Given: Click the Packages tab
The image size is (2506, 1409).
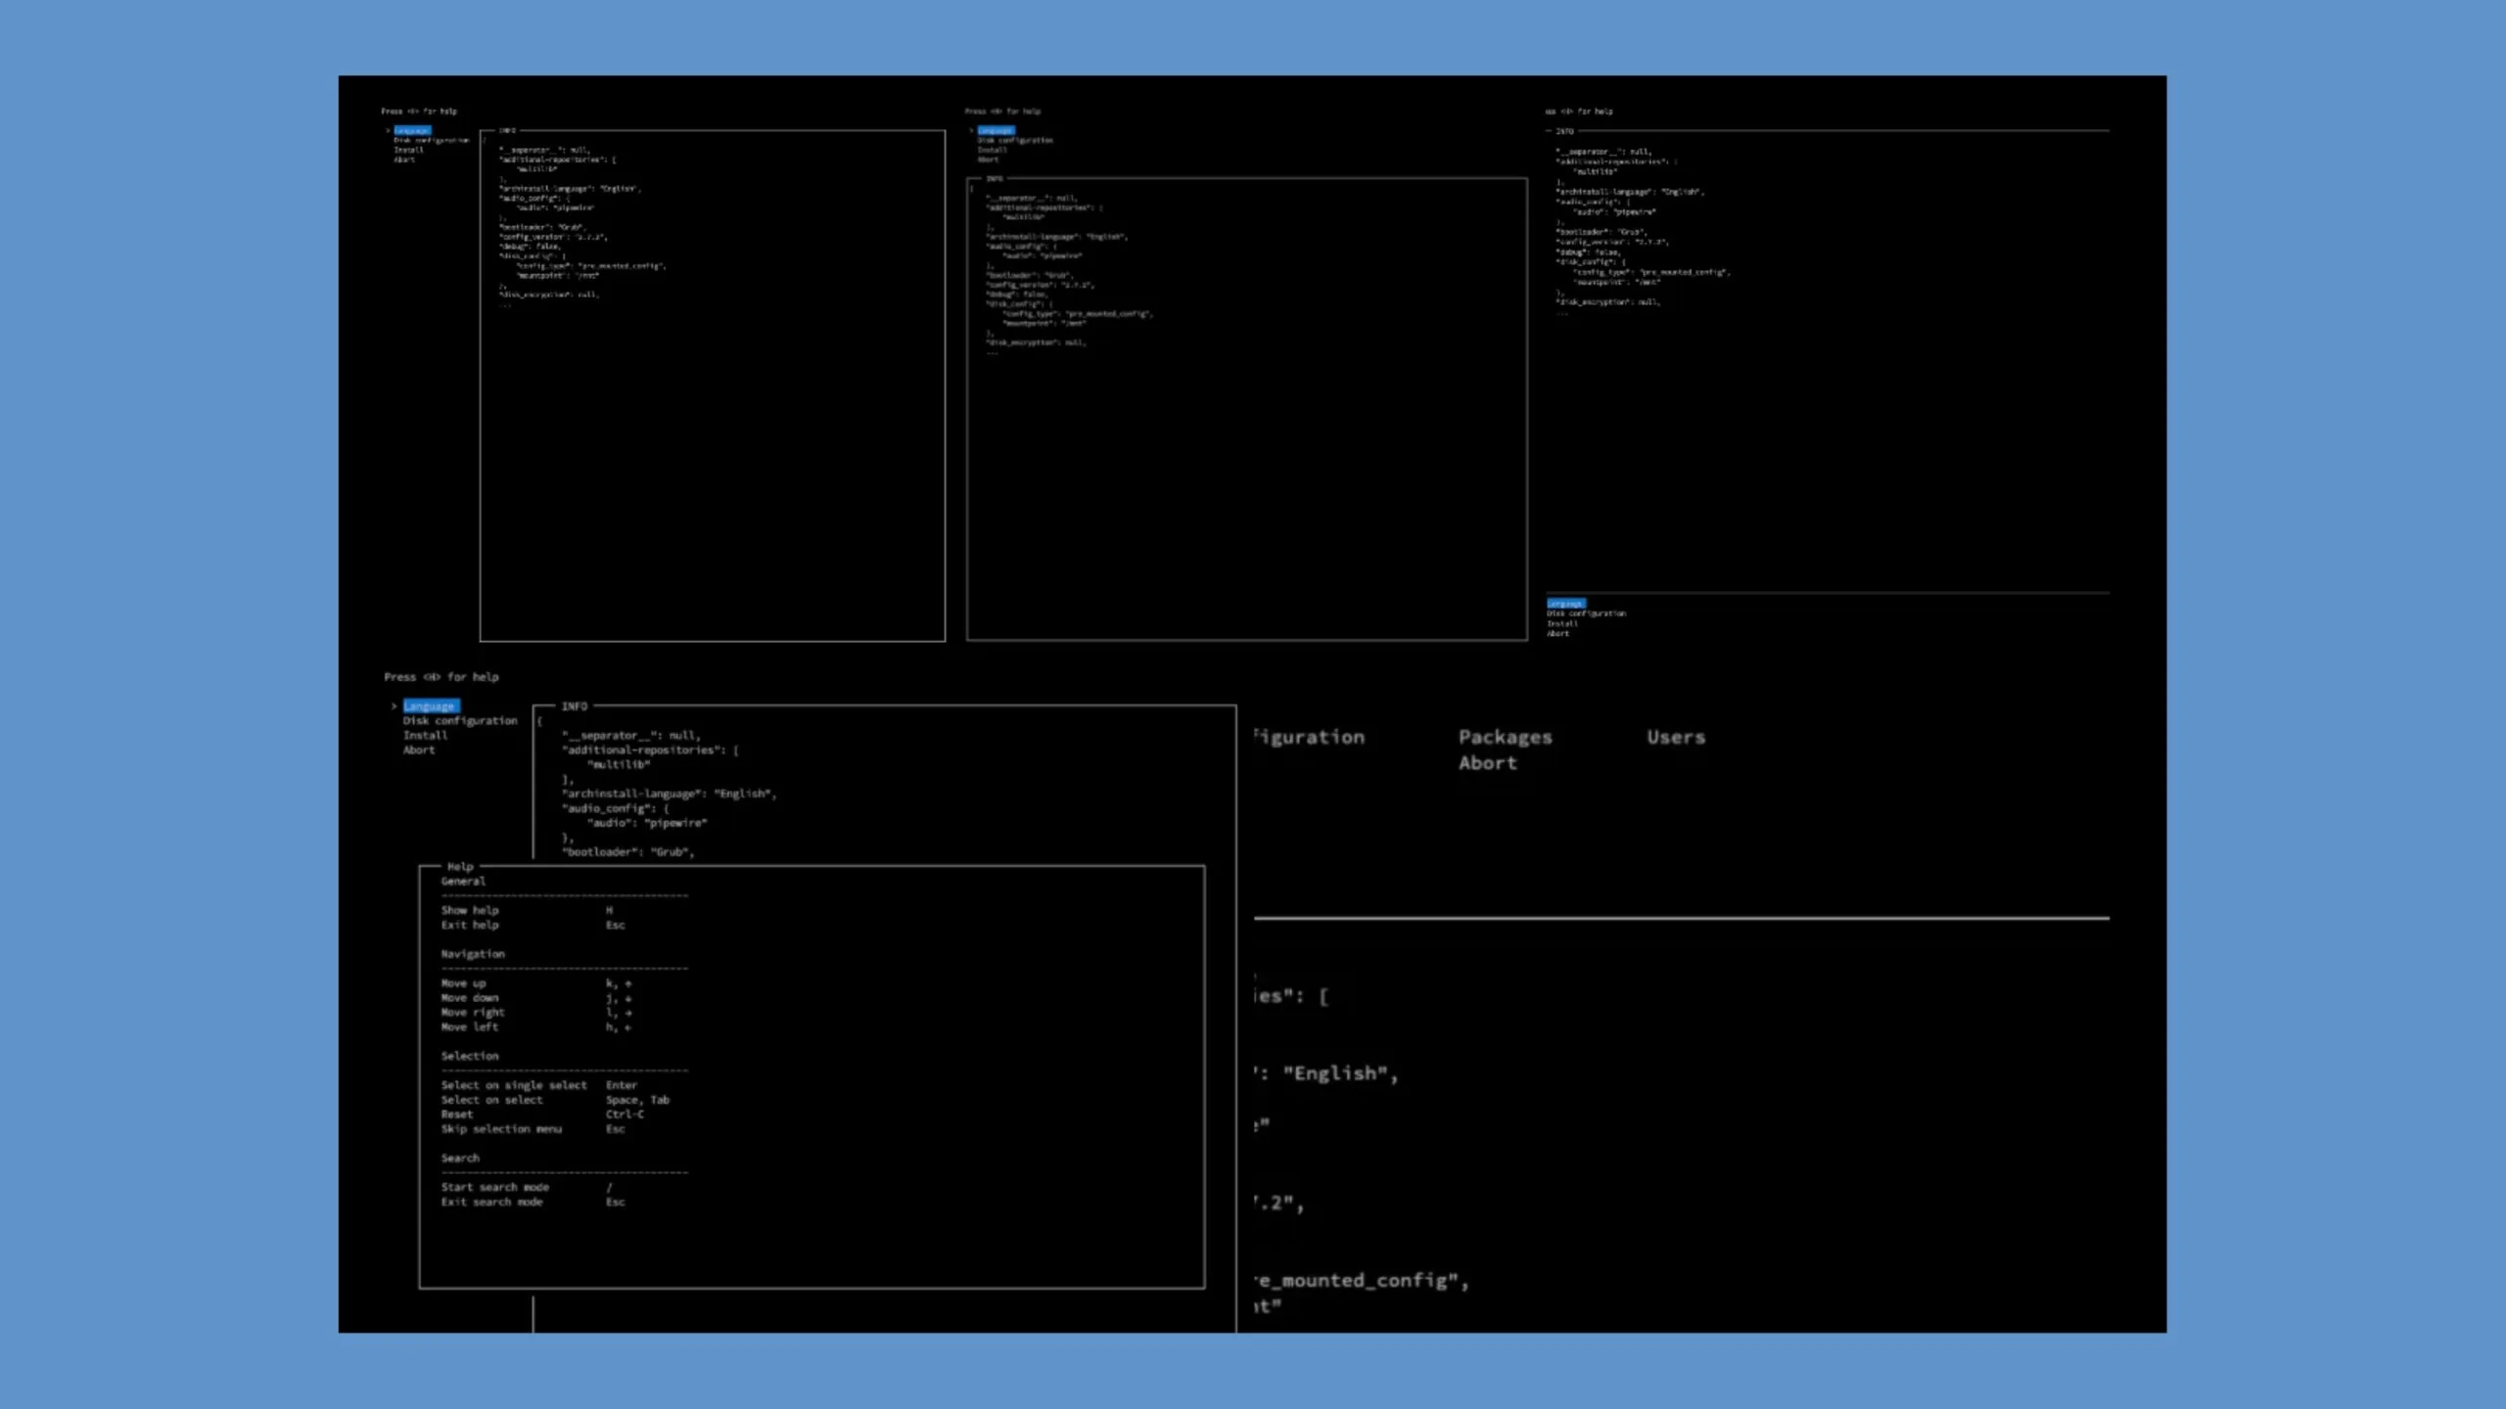Looking at the screenshot, I should tap(1505, 737).
